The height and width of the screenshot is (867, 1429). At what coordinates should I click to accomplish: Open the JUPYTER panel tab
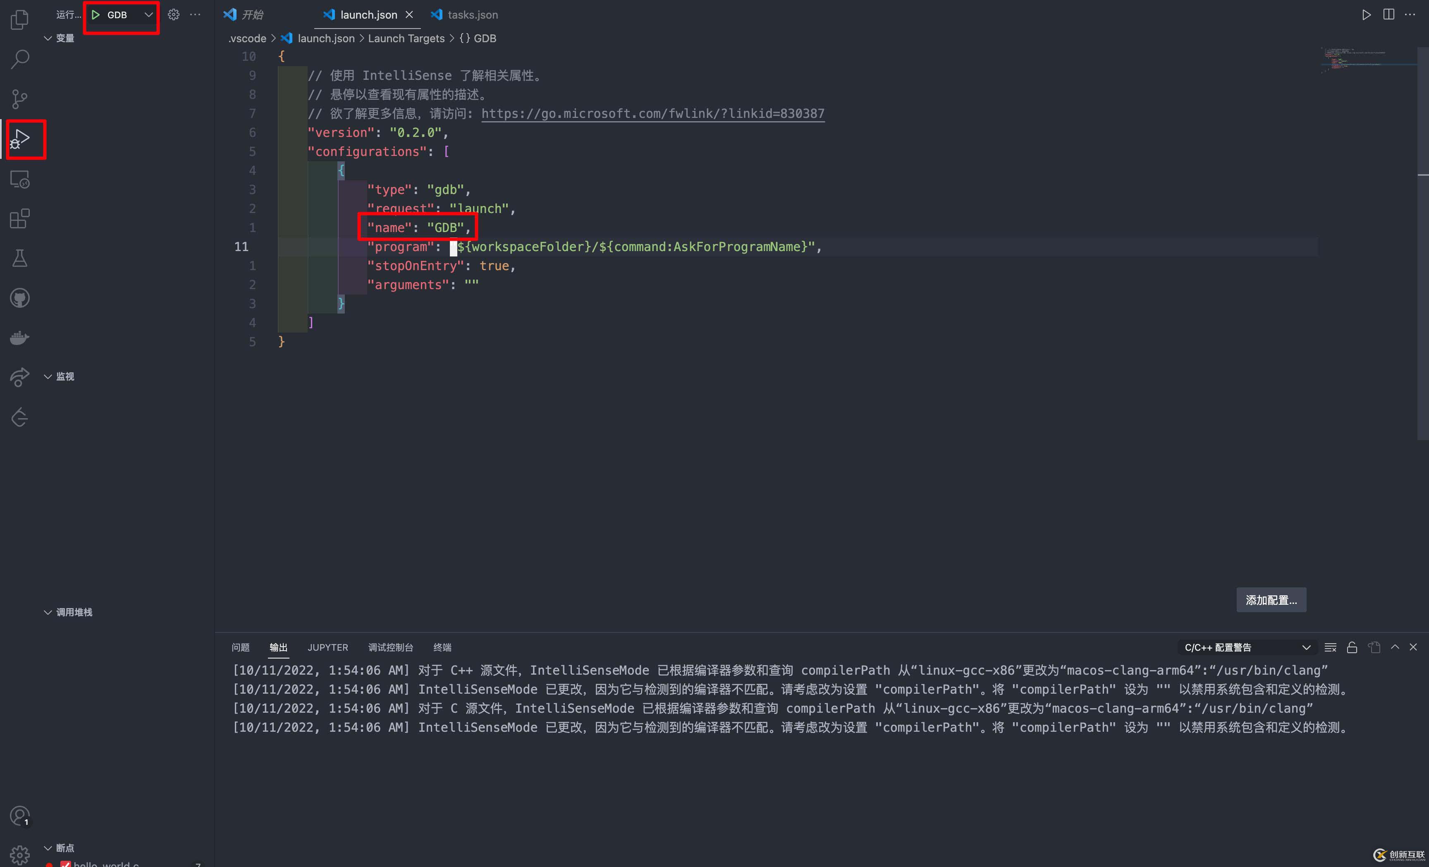point(327,647)
